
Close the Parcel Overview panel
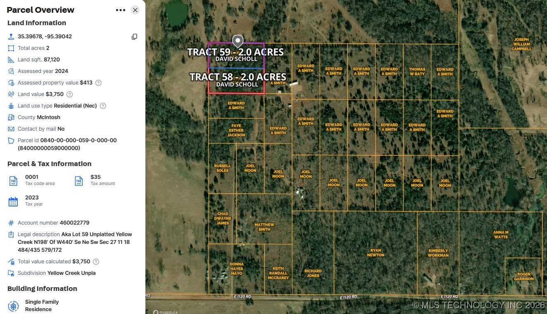pos(135,9)
